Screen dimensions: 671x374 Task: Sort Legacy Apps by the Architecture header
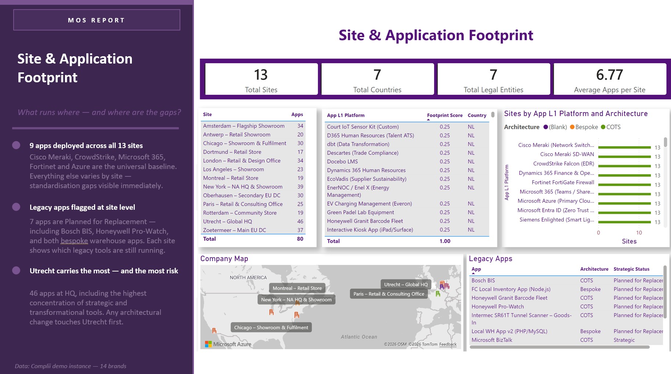pos(594,269)
